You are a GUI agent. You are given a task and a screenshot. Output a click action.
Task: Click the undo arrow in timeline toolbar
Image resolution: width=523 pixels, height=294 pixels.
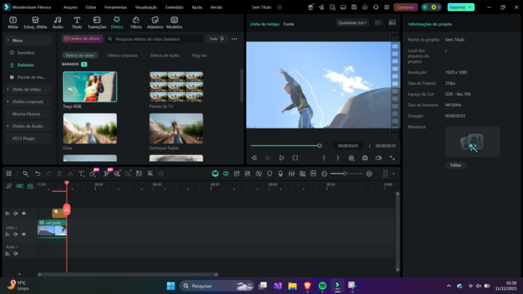pyautogui.click(x=38, y=173)
